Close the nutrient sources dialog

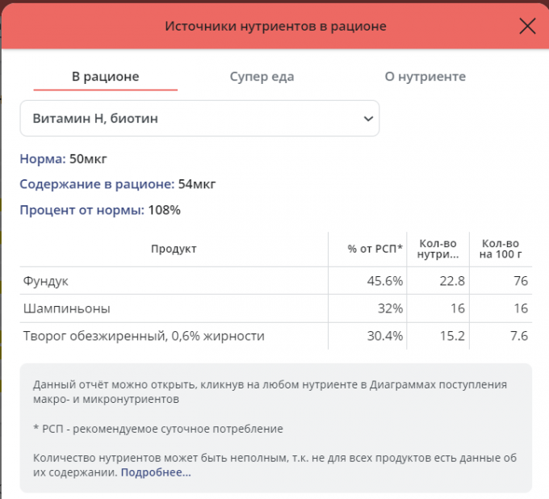point(527,26)
